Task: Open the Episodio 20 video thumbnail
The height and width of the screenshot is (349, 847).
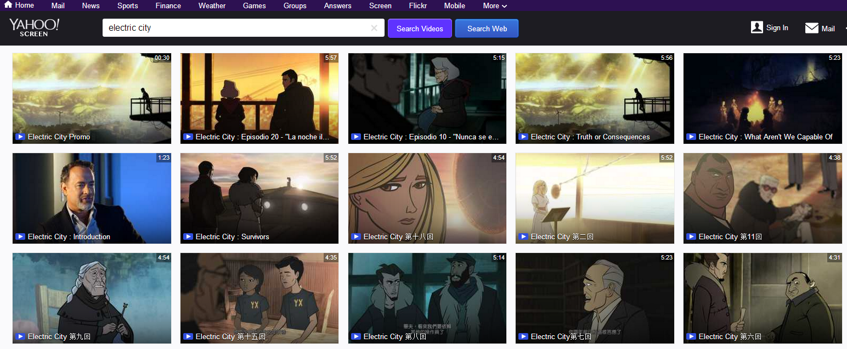Action: pos(259,98)
